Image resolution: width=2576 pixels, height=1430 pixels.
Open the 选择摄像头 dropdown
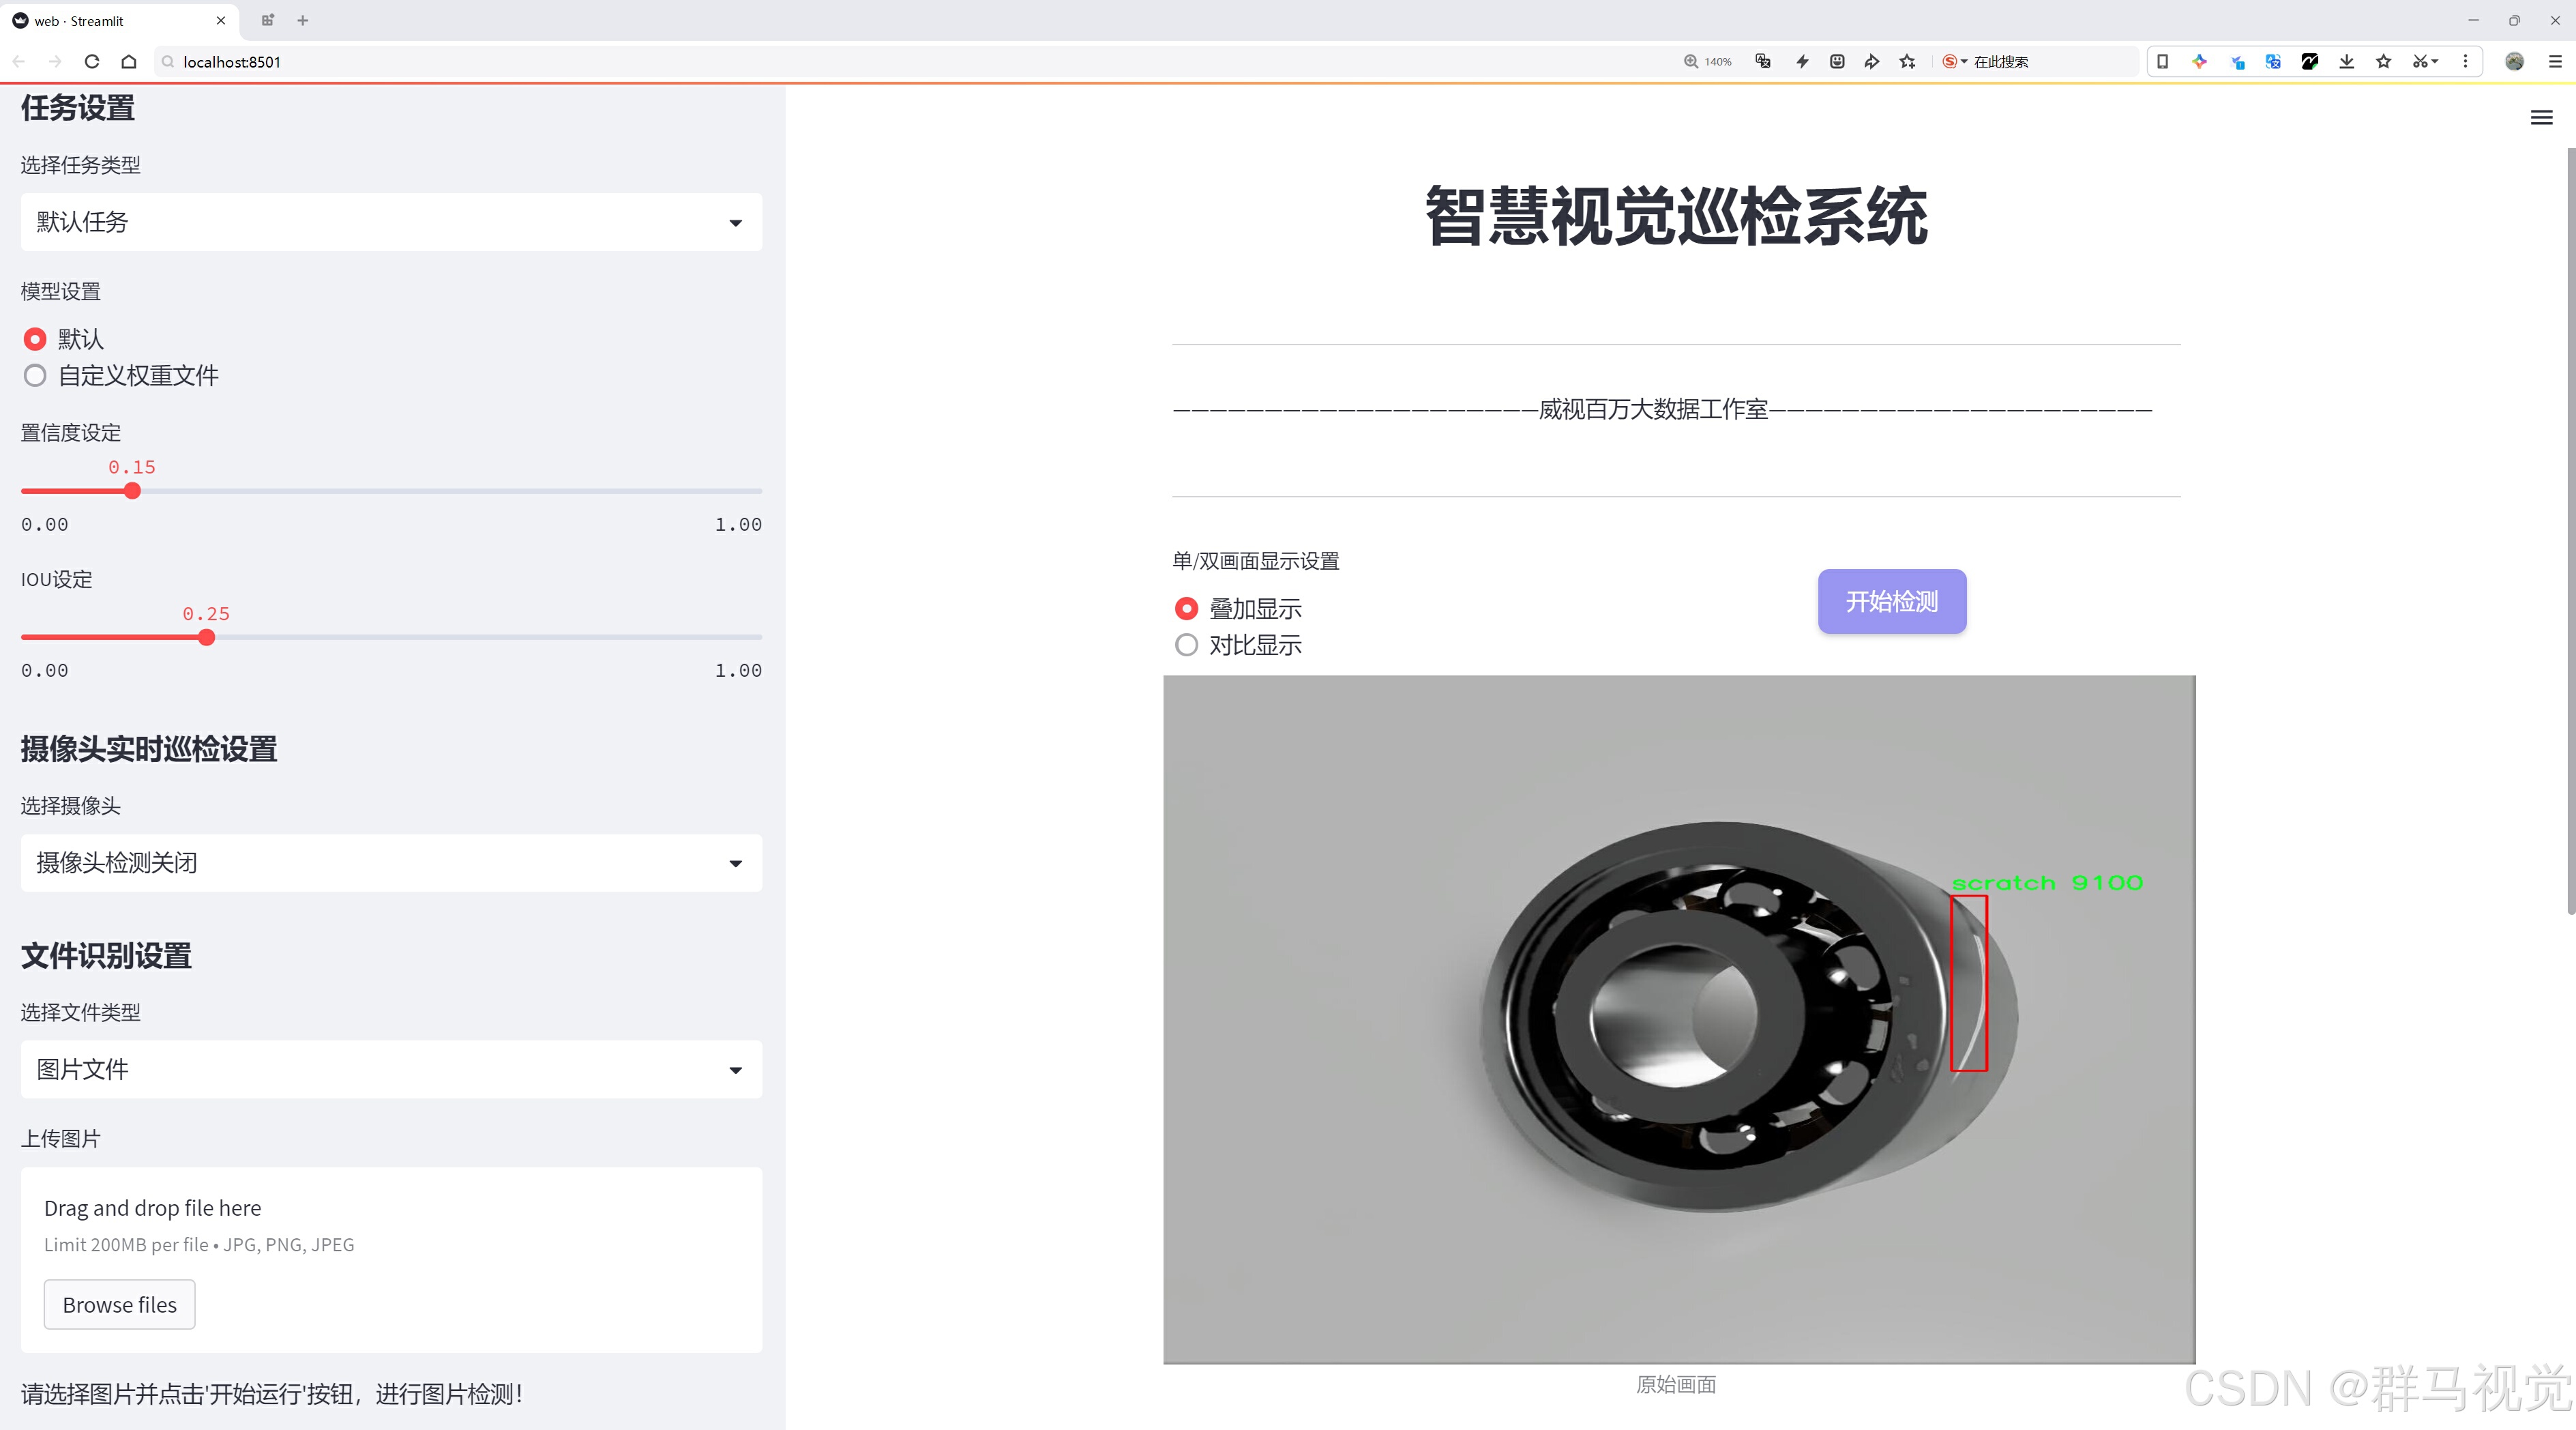pyautogui.click(x=391, y=863)
